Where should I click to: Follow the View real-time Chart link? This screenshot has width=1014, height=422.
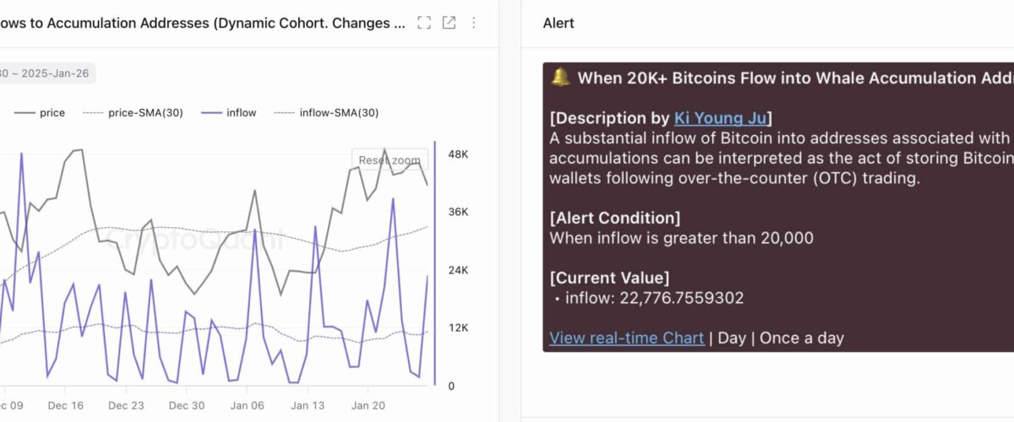626,338
